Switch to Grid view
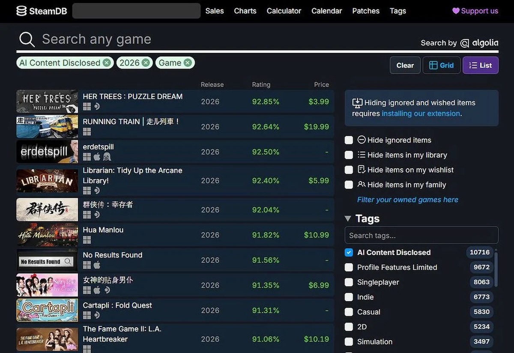 coord(442,66)
